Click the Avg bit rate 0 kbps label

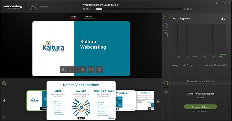pyautogui.click(x=183, y=65)
